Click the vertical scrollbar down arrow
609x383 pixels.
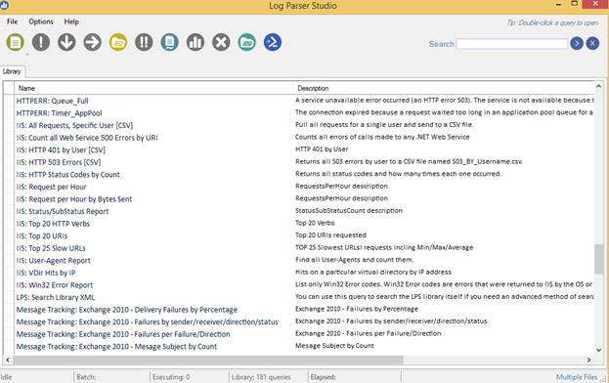click(598, 350)
